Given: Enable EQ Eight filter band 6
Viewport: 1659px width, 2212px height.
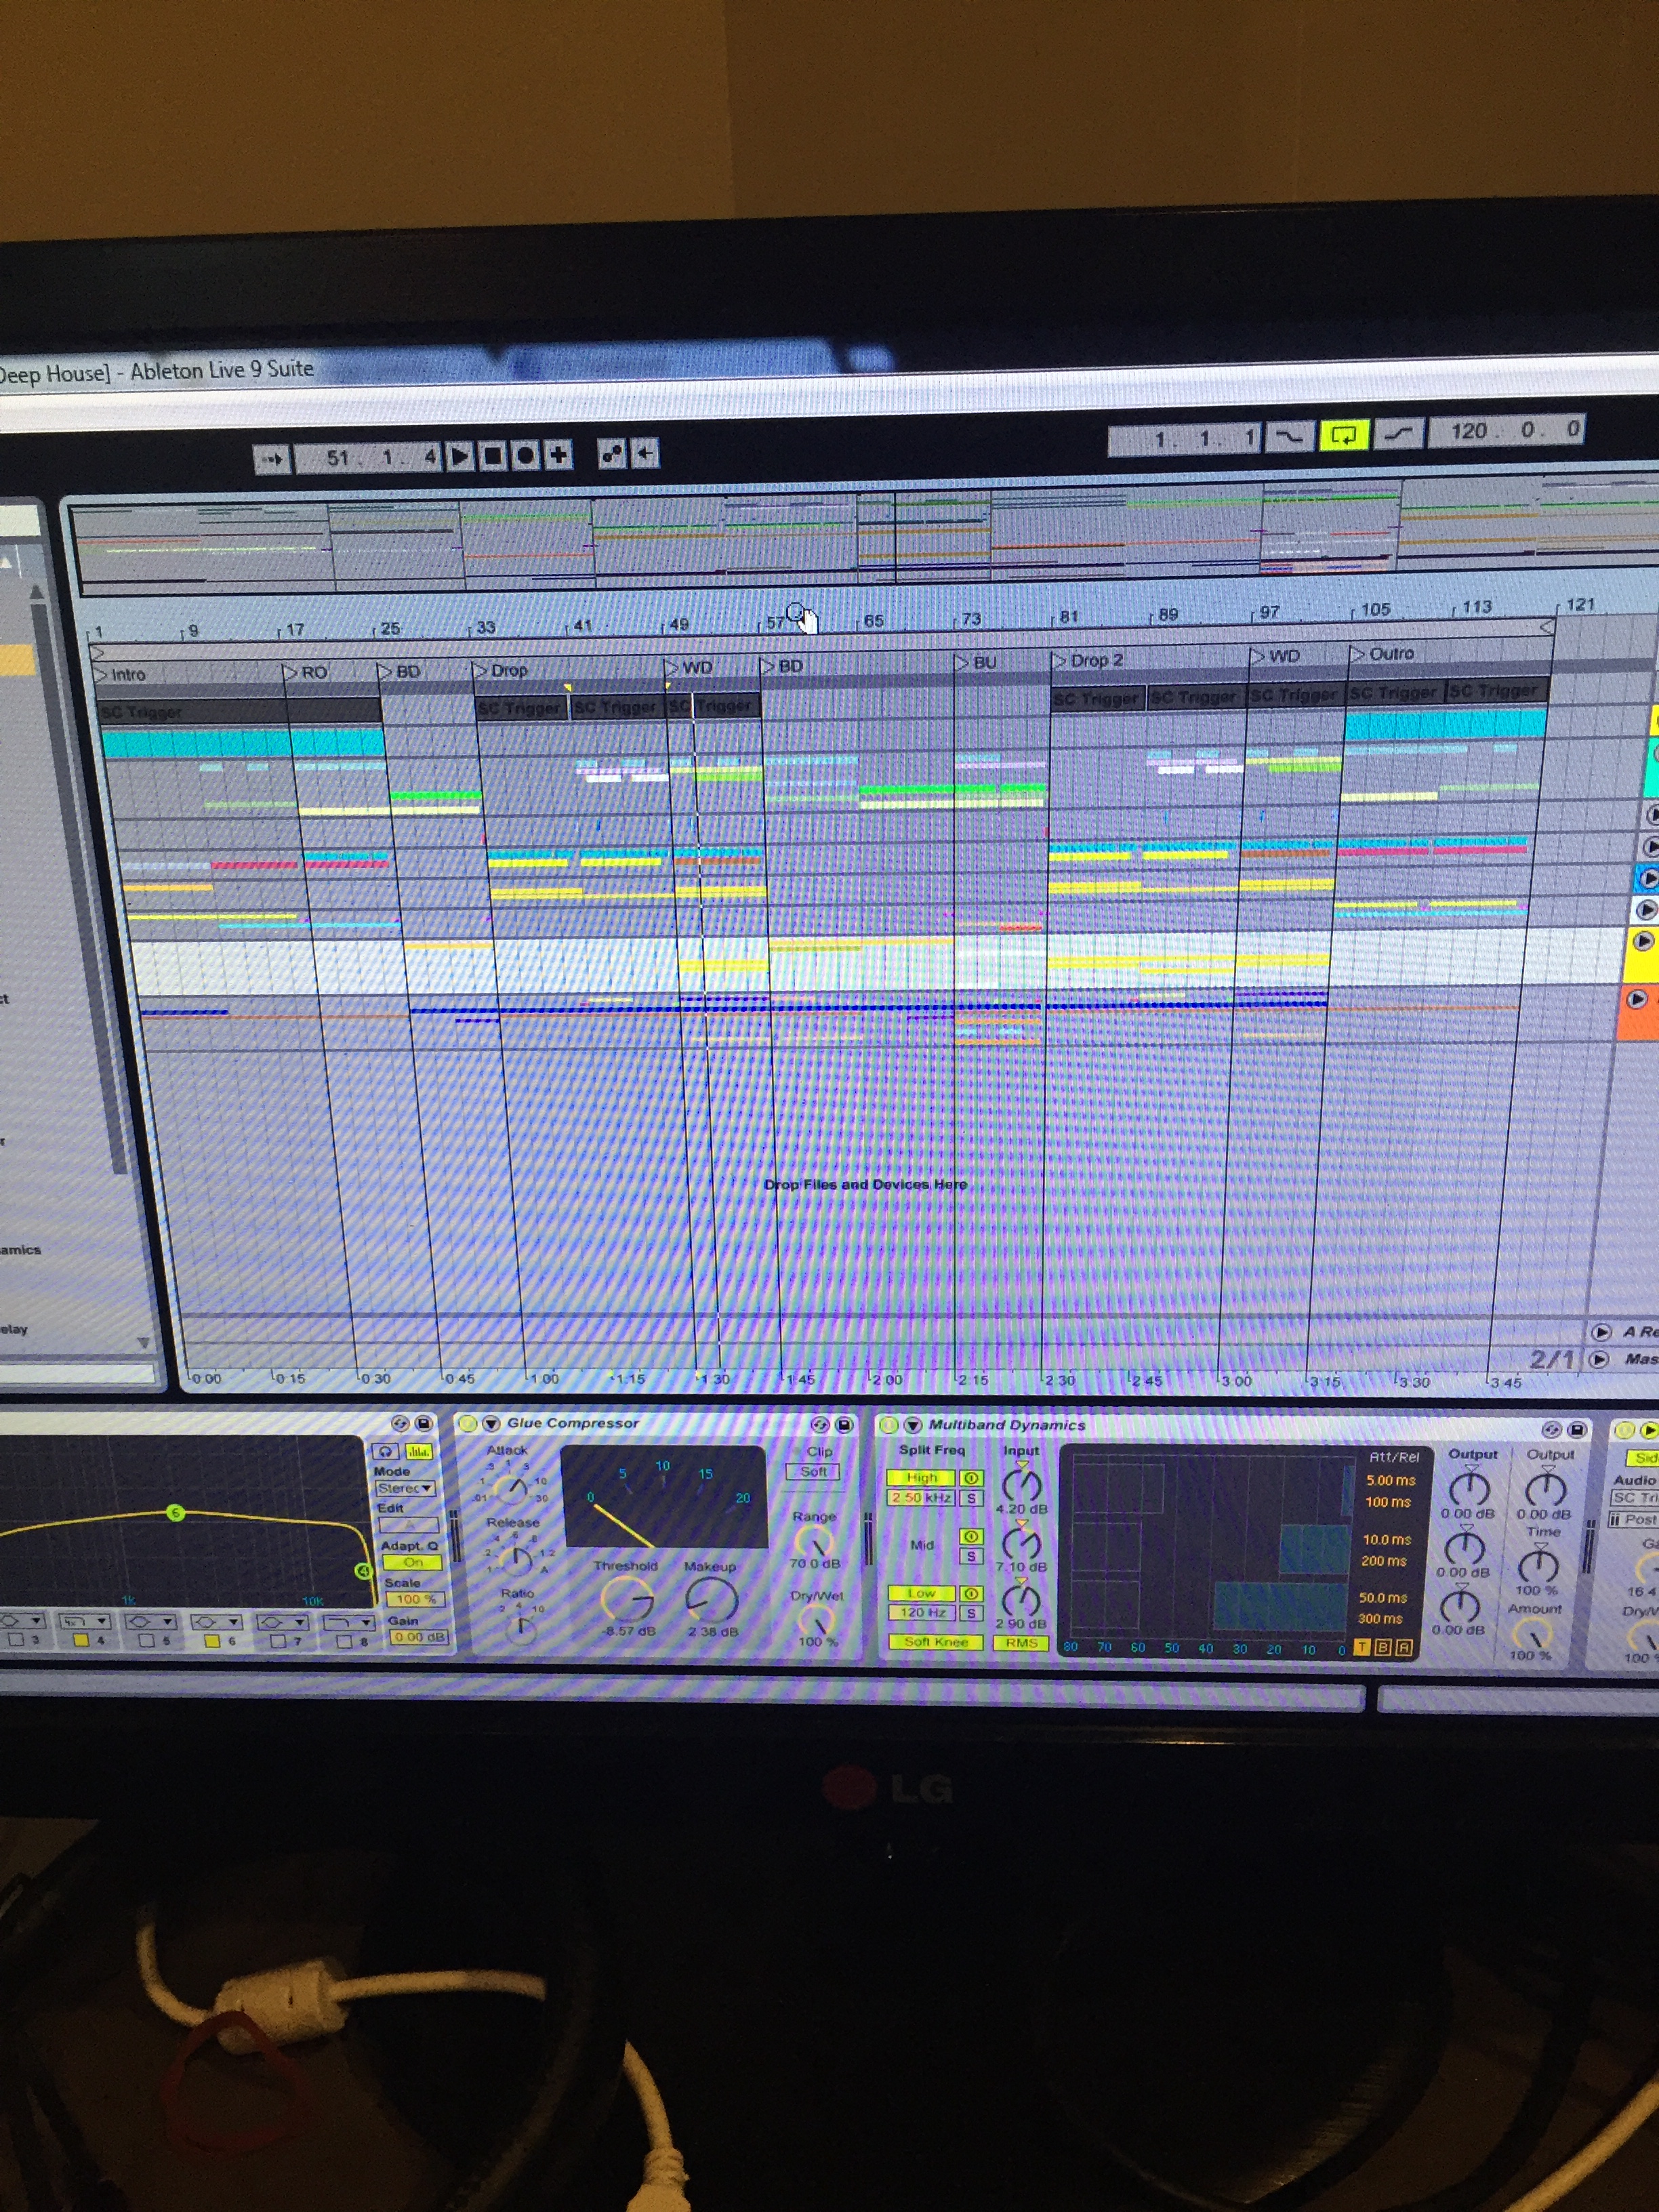Looking at the screenshot, I should [212, 1641].
